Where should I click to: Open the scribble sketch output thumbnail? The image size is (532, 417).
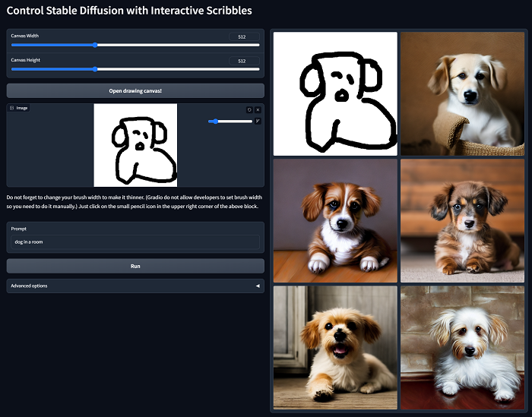point(335,93)
